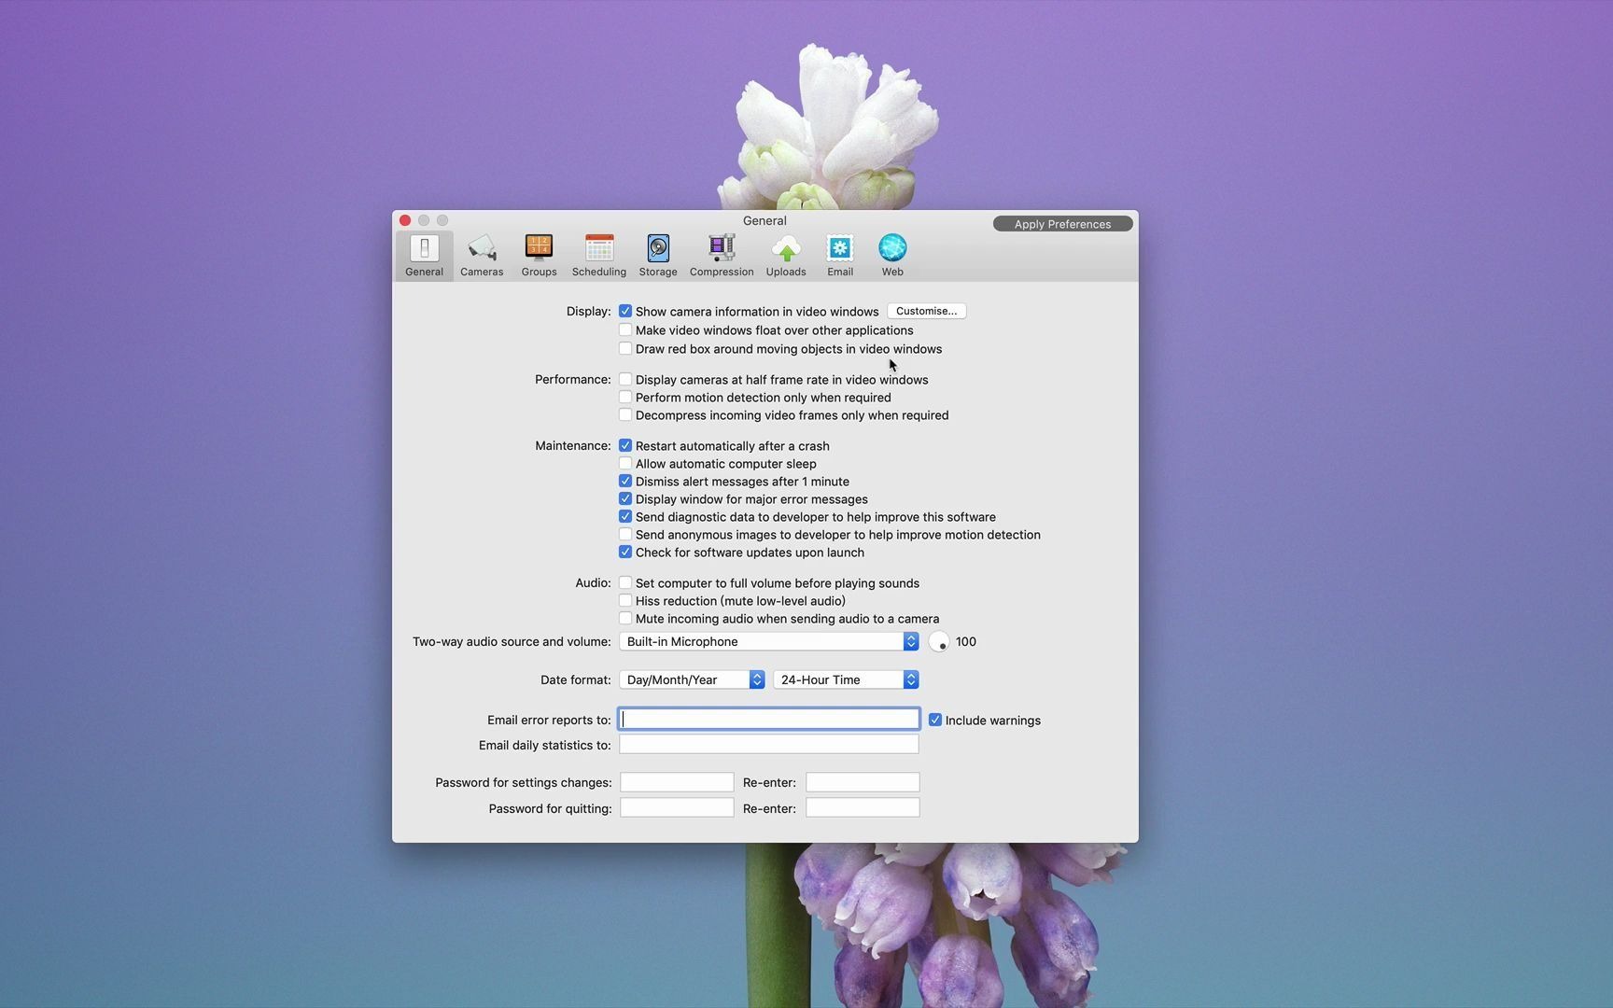The width and height of the screenshot is (1613, 1008).
Task: Enable Send anonymous images to developer
Action: [x=625, y=534]
